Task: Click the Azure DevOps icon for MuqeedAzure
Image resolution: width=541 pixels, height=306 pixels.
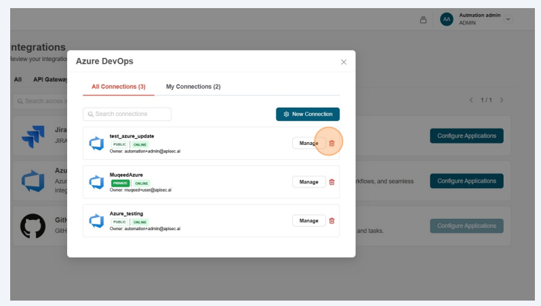Action: tap(96, 182)
